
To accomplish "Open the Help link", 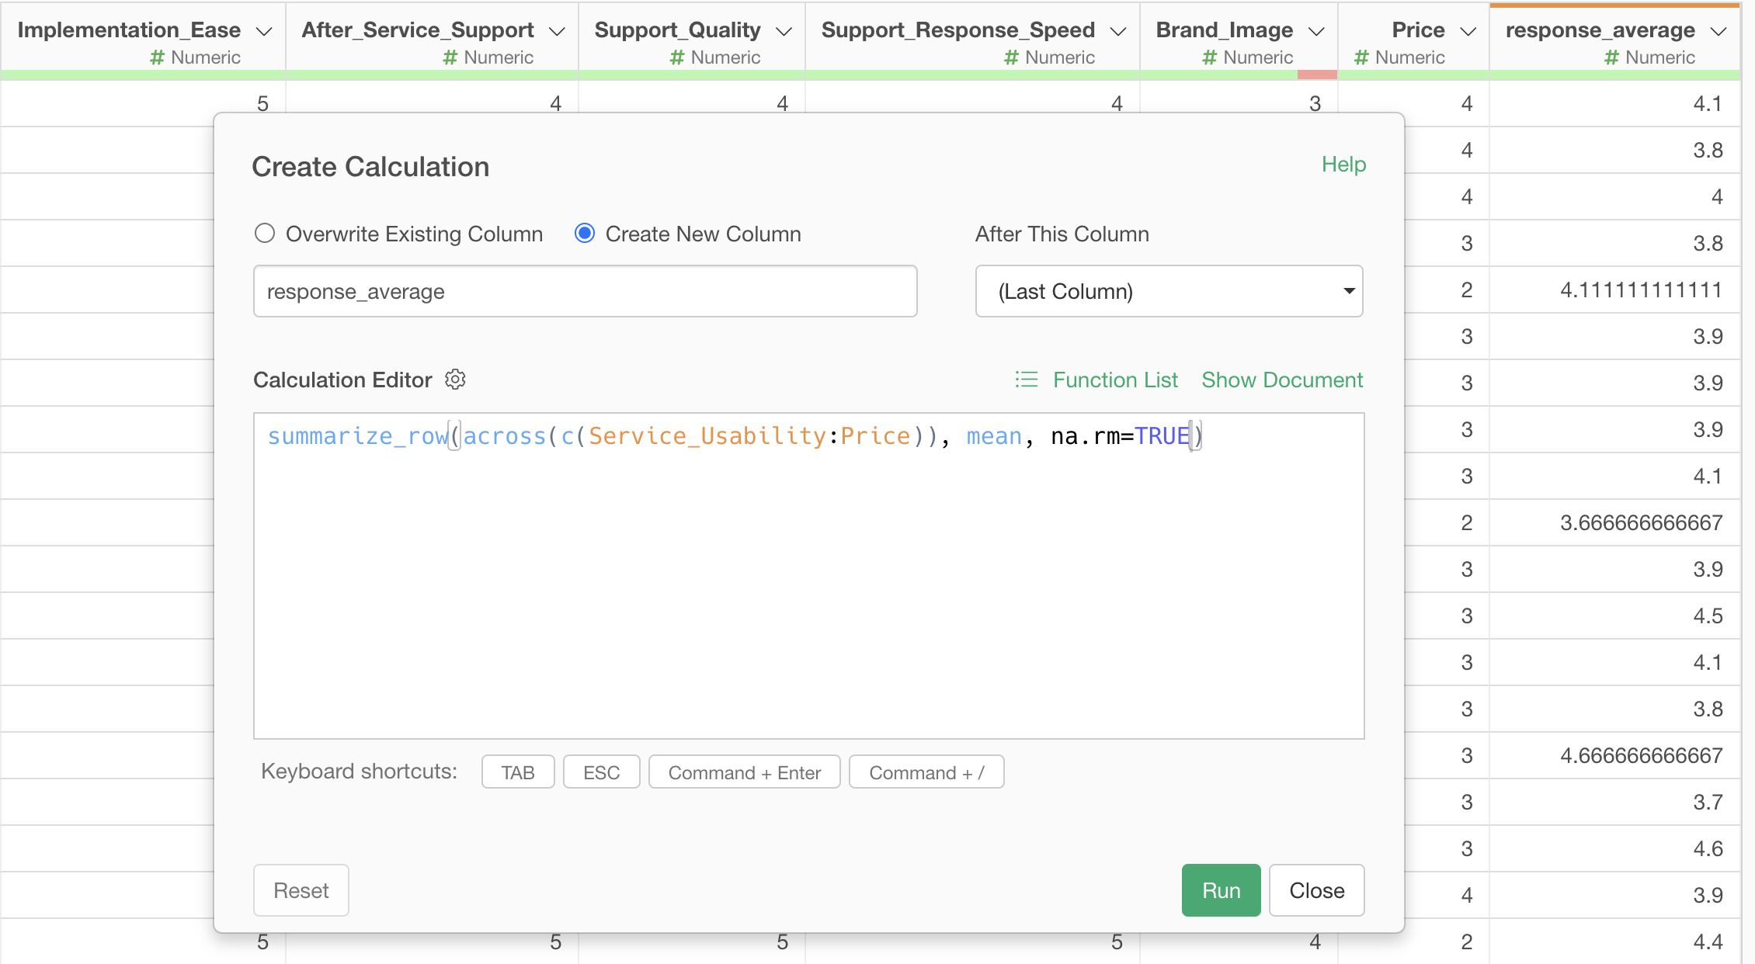I will click(x=1343, y=165).
